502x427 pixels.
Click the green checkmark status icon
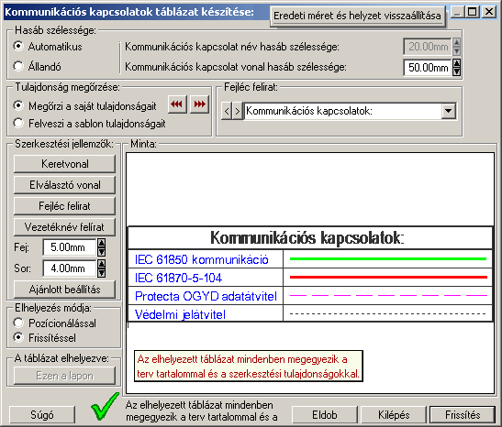click(x=105, y=407)
